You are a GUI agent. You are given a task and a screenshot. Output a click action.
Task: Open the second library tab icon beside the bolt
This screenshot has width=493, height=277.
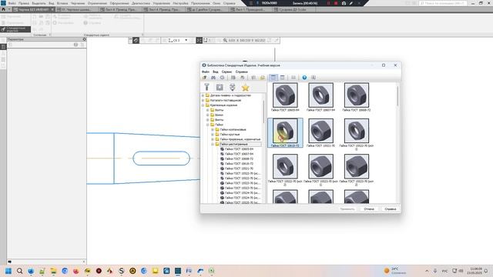click(220, 87)
